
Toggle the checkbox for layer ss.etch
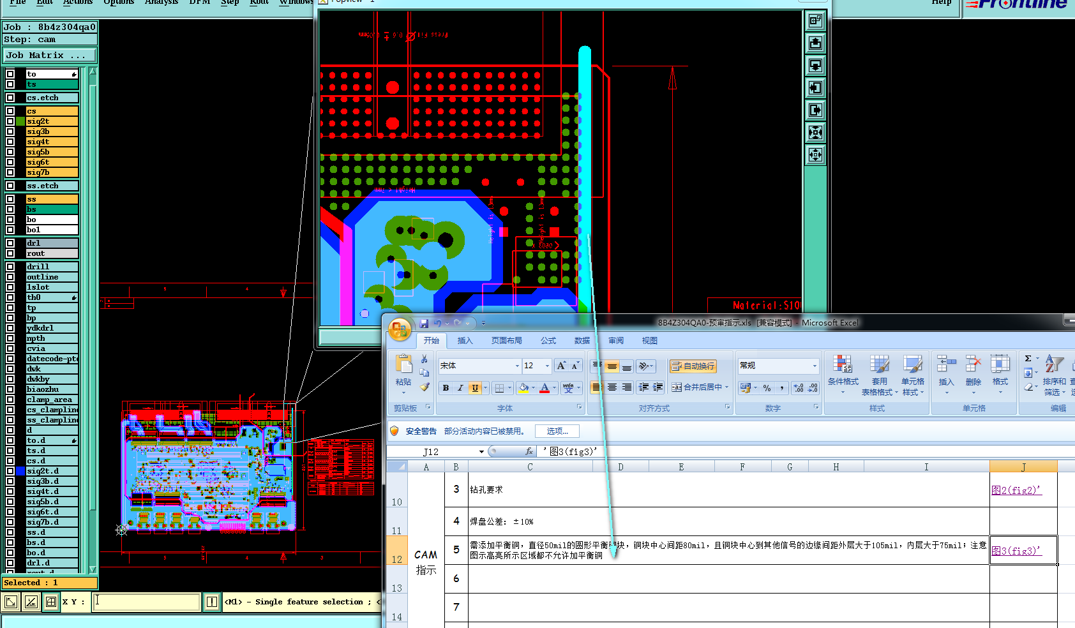pos(10,186)
